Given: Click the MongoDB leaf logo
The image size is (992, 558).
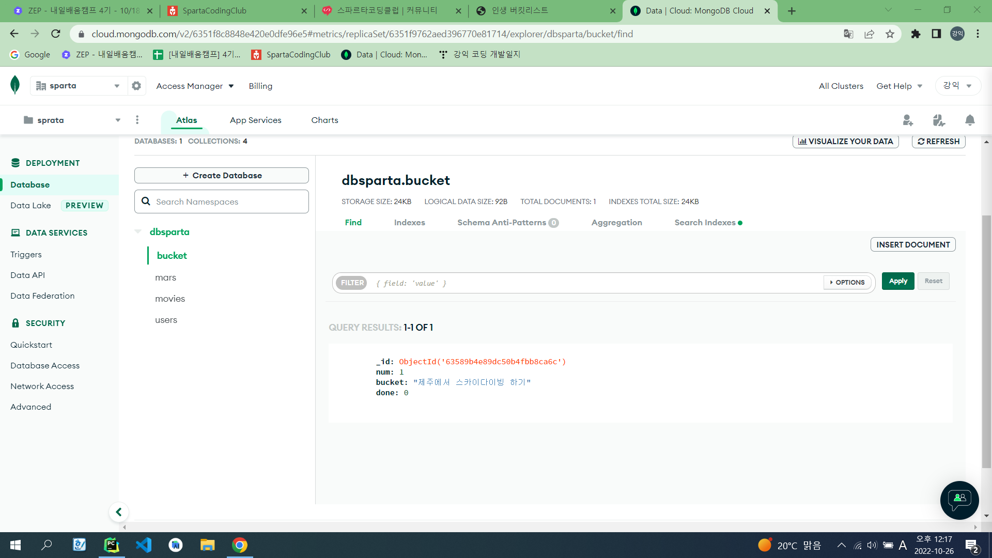Looking at the screenshot, I should (x=15, y=85).
